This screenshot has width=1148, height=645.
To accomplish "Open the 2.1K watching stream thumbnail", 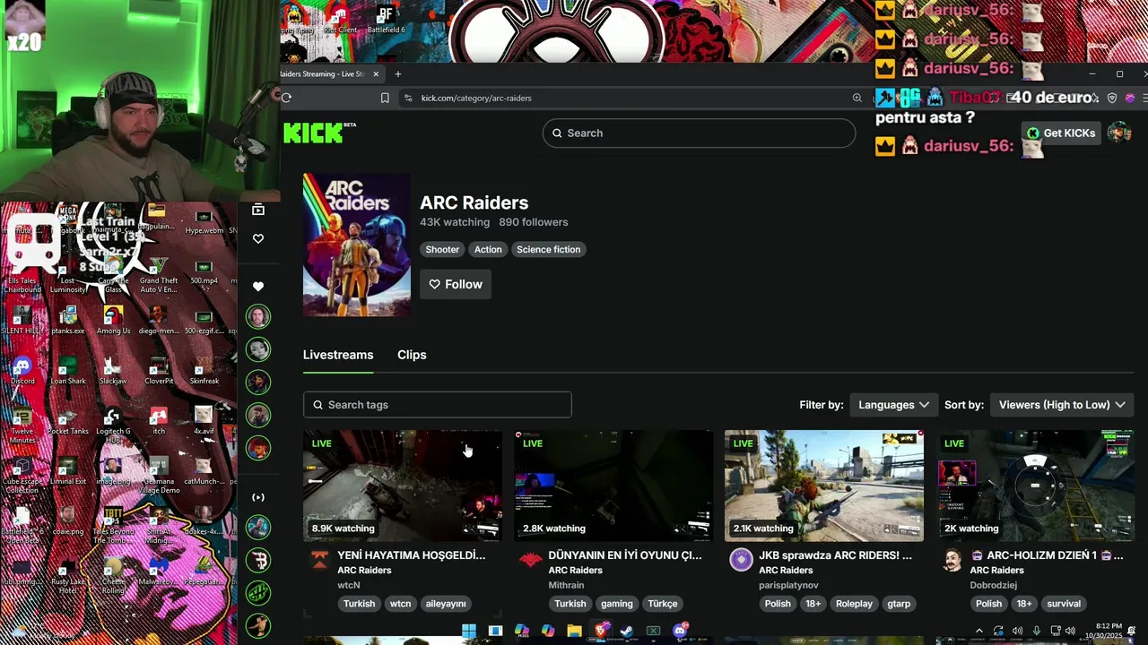I will point(824,486).
